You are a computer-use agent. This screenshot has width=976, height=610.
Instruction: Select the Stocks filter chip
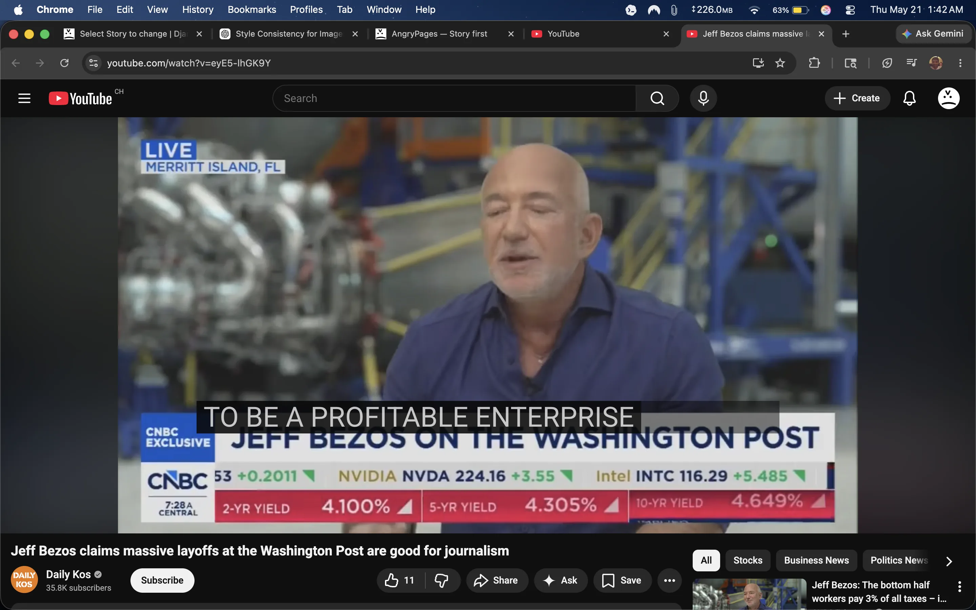click(x=748, y=561)
